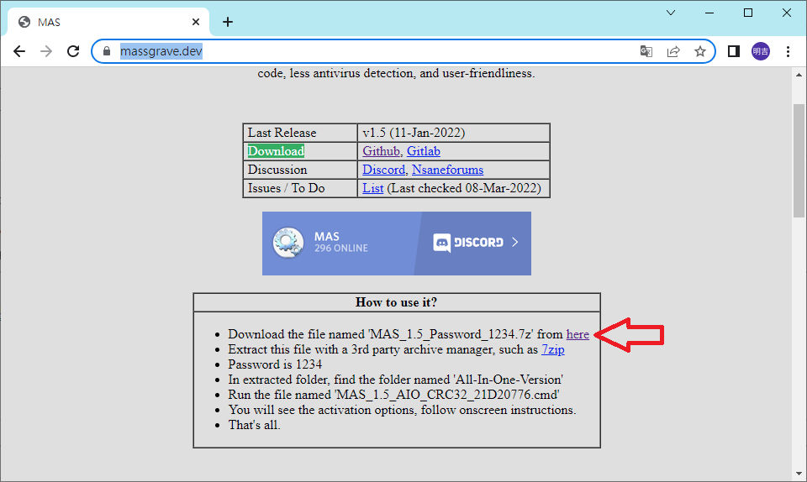Click the MAS Discord invite banner
The image size is (807, 482).
396,243
